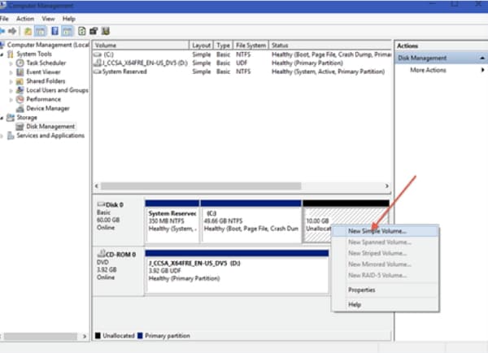Choose New Simple Volume from context menu

pyautogui.click(x=386, y=231)
